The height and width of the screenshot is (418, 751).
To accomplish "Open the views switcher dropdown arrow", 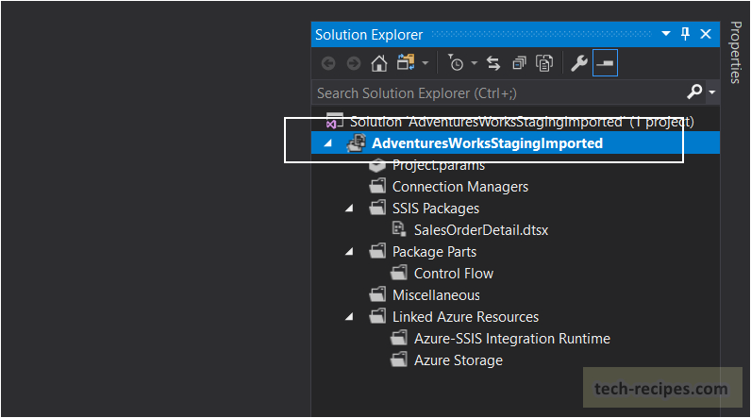I will [x=425, y=63].
